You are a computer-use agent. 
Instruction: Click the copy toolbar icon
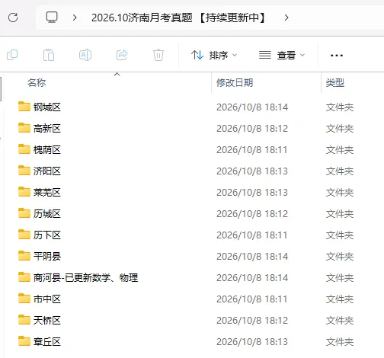12,55
